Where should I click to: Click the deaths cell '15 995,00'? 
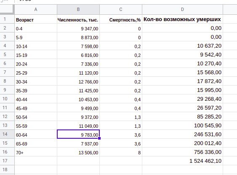182,90
